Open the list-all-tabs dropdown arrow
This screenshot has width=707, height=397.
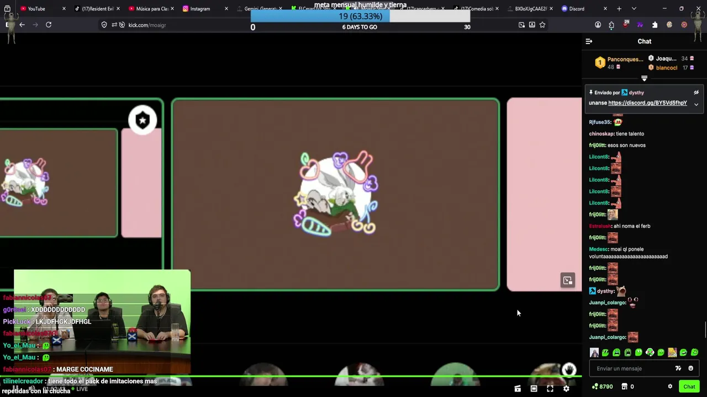tap(634, 9)
